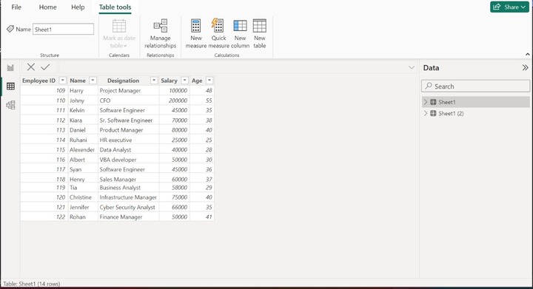
Task: Cancel the formula with the X icon
Action: [30, 67]
